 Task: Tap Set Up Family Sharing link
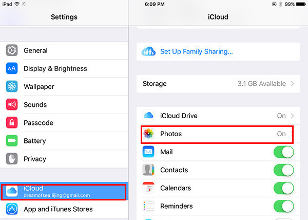[x=197, y=51]
